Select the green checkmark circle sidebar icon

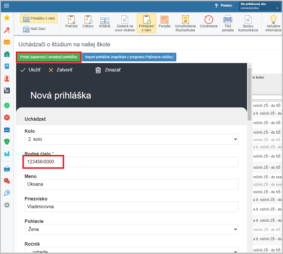click(x=7, y=105)
